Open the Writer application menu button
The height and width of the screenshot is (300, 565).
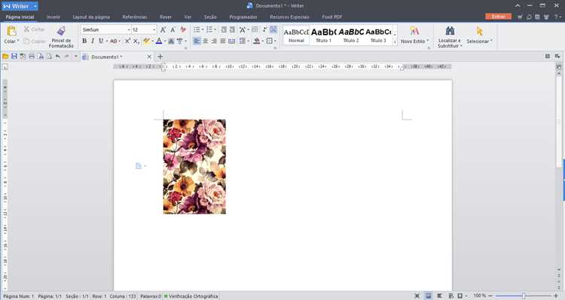click(20, 6)
